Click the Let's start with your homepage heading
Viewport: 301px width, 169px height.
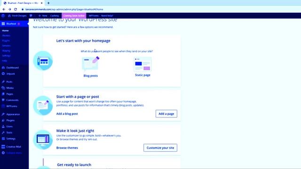83,41
